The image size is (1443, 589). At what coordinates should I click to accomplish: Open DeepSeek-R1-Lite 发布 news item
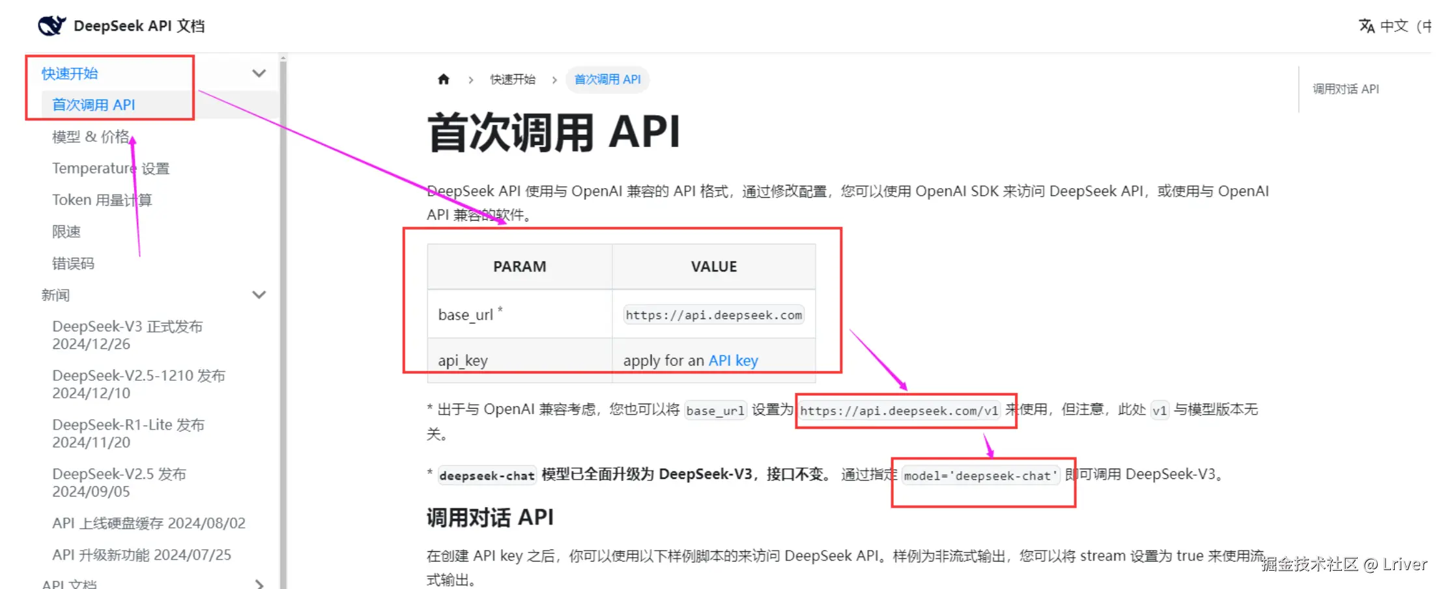128,433
